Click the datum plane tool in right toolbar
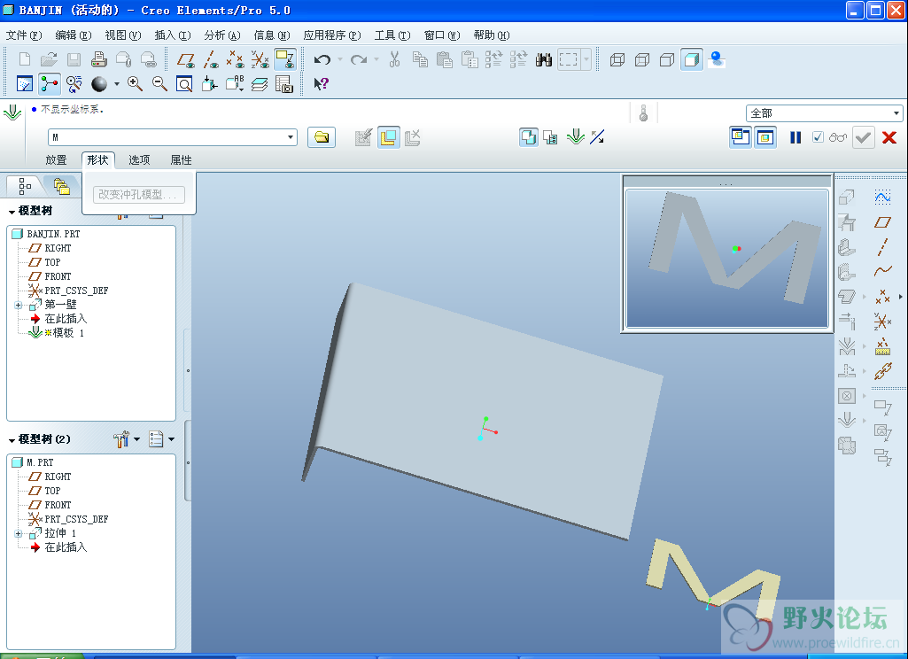The image size is (908, 659). pyautogui.click(x=882, y=222)
